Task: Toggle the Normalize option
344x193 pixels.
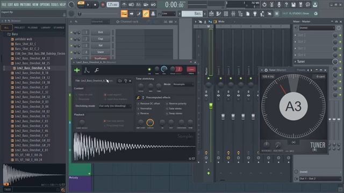Action: click(x=145, y=108)
